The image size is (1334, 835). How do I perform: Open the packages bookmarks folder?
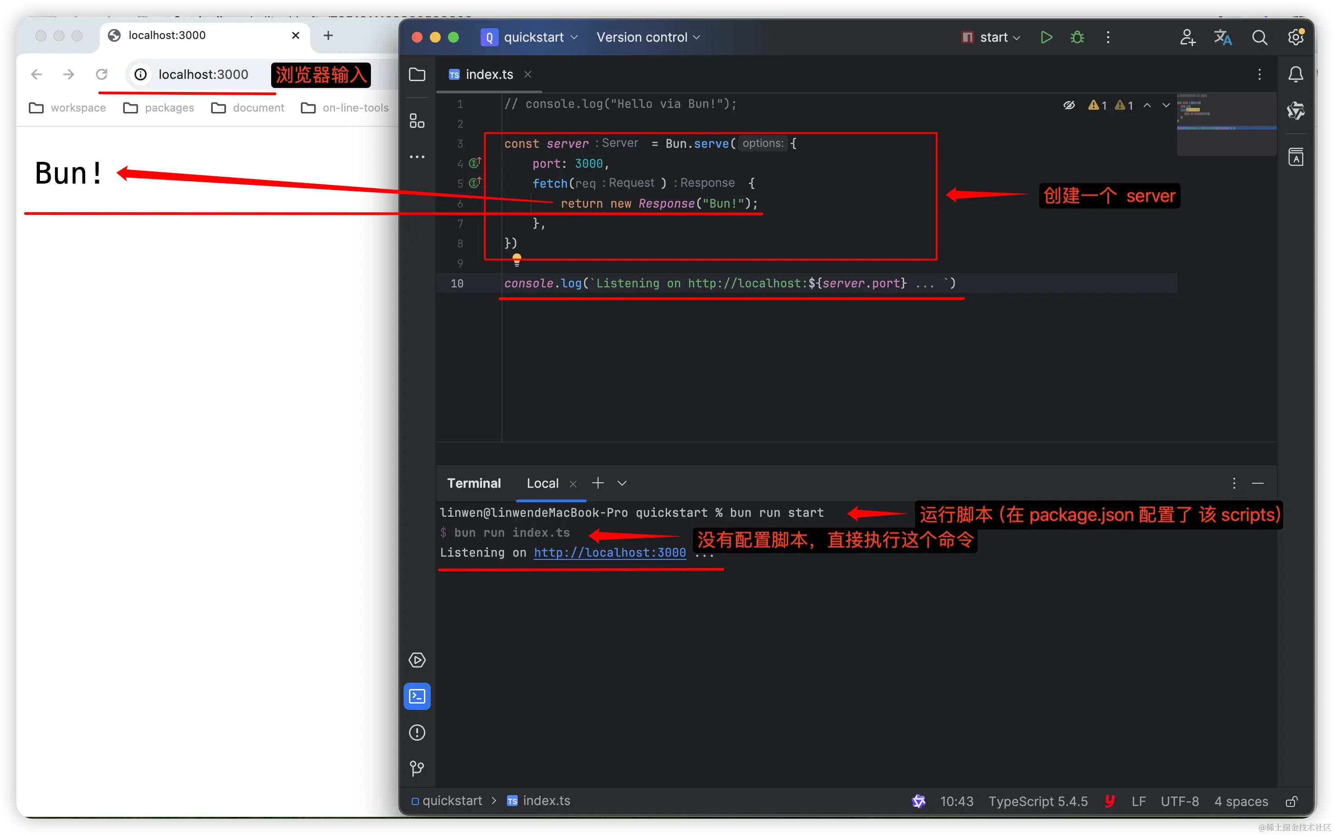(159, 108)
